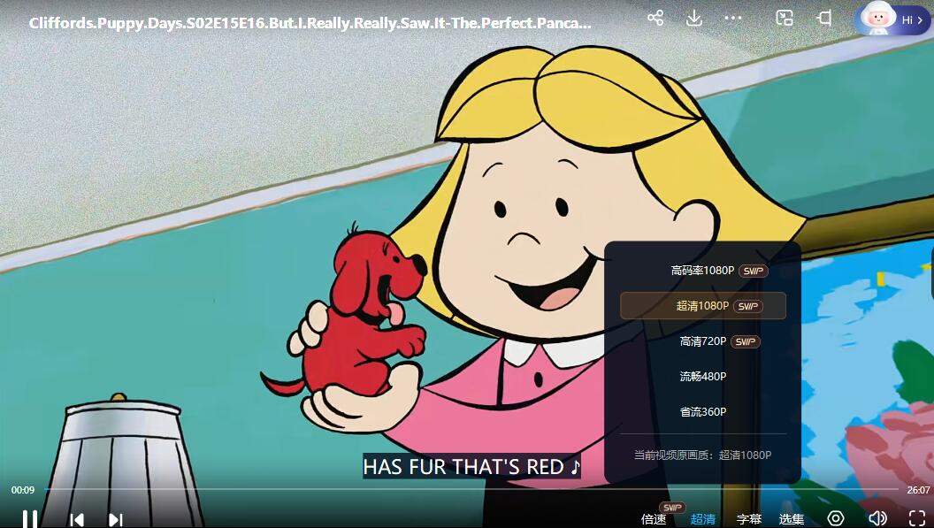The image size is (934, 528).
Task: Click the video title text
Action: tap(310, 23)
